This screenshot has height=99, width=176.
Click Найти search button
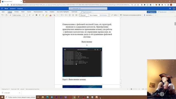115,15
